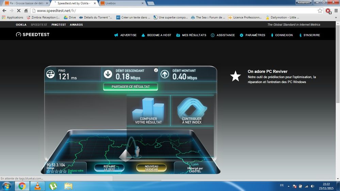
Task: Click the white star beside On adore PC Reviver
Action: (x=235, y=76)
